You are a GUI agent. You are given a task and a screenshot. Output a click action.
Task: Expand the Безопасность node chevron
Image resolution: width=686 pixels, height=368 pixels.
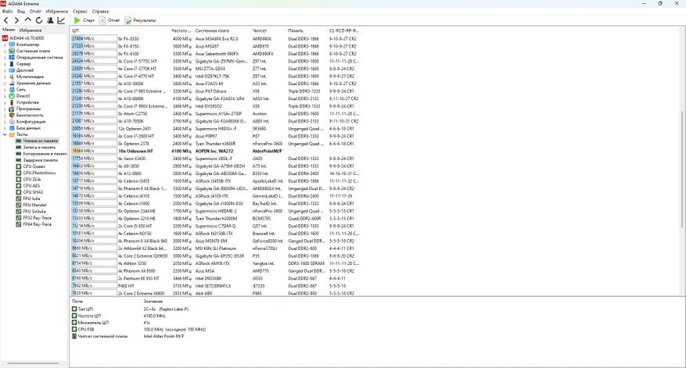tap(5, 115)
